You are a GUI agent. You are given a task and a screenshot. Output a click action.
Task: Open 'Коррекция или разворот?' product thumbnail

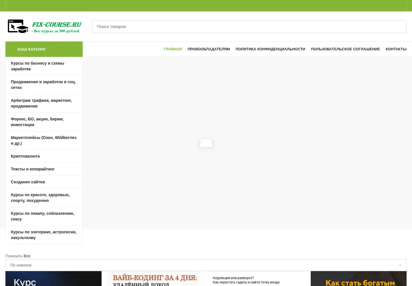[x=257, y=279]
